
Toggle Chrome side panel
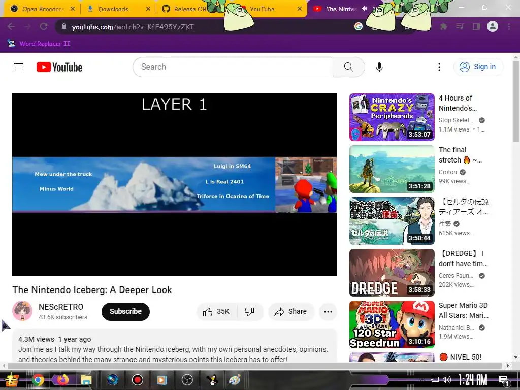click(476, 26)
